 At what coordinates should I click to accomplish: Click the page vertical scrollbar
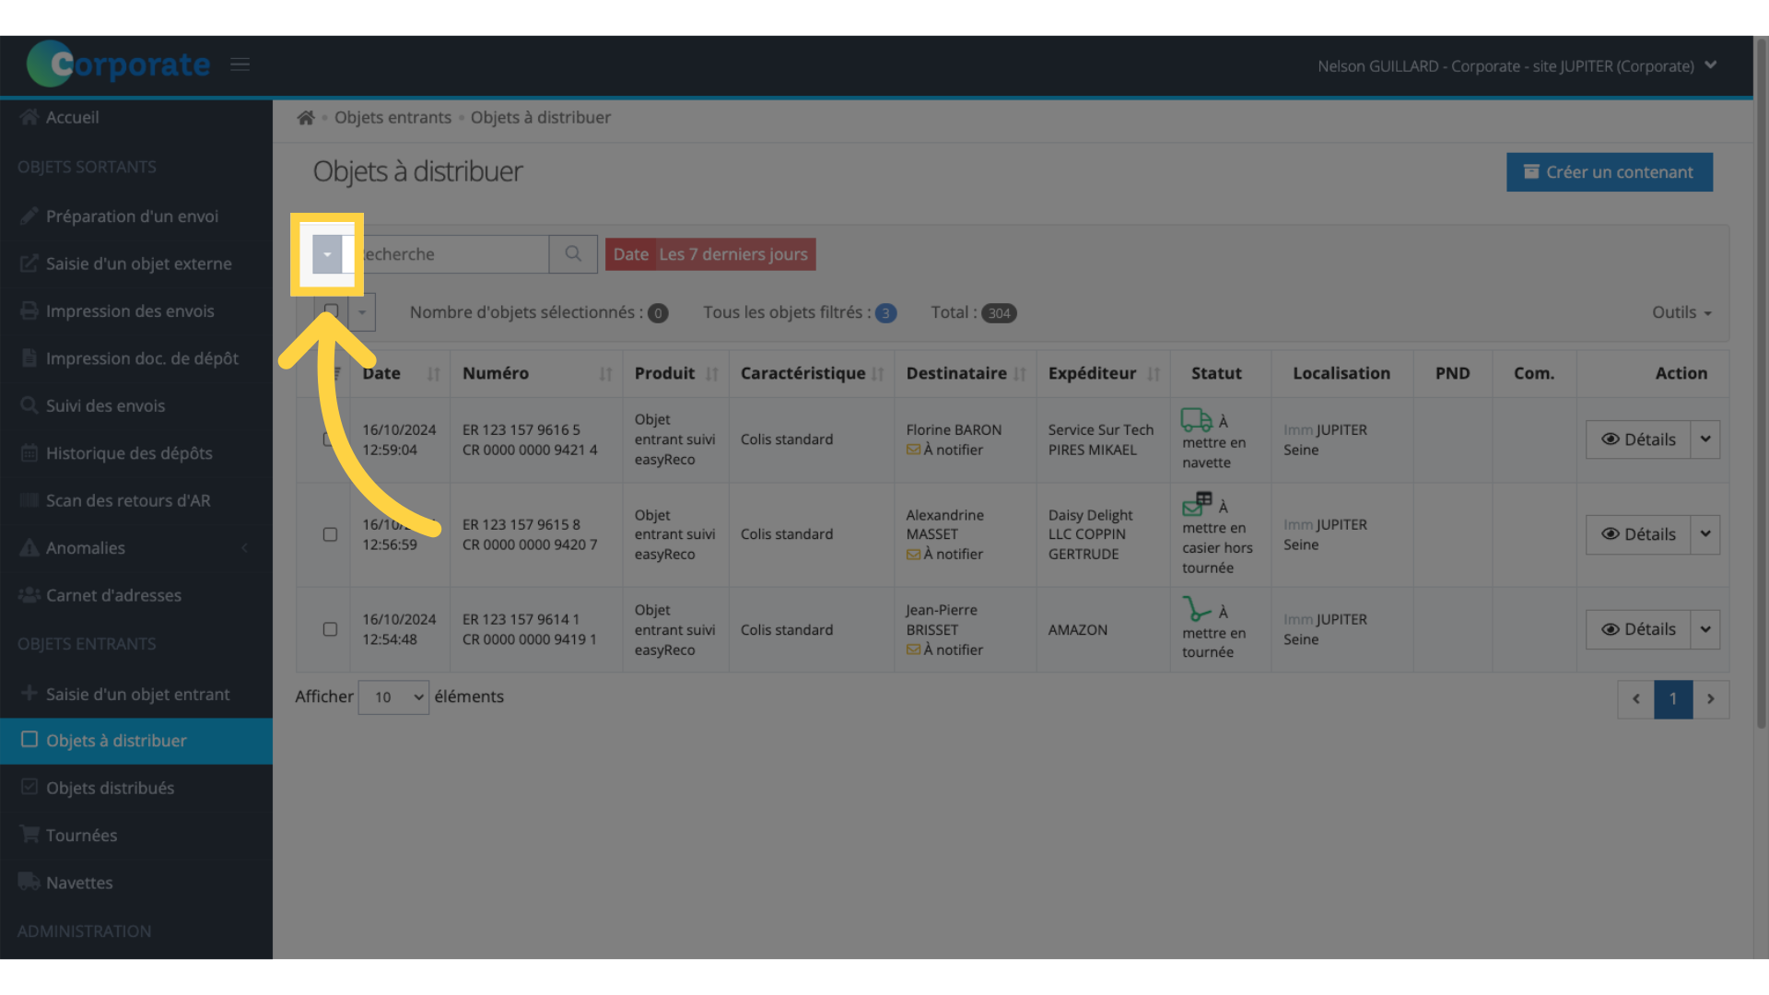point(1761,382)
